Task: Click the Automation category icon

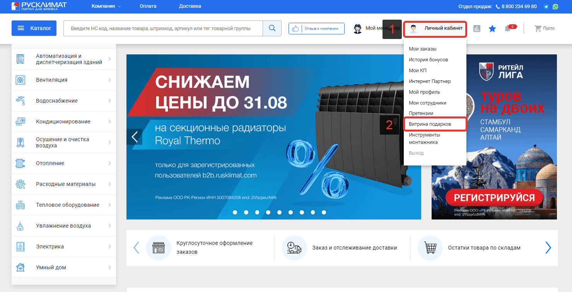Action: (20, 59)
